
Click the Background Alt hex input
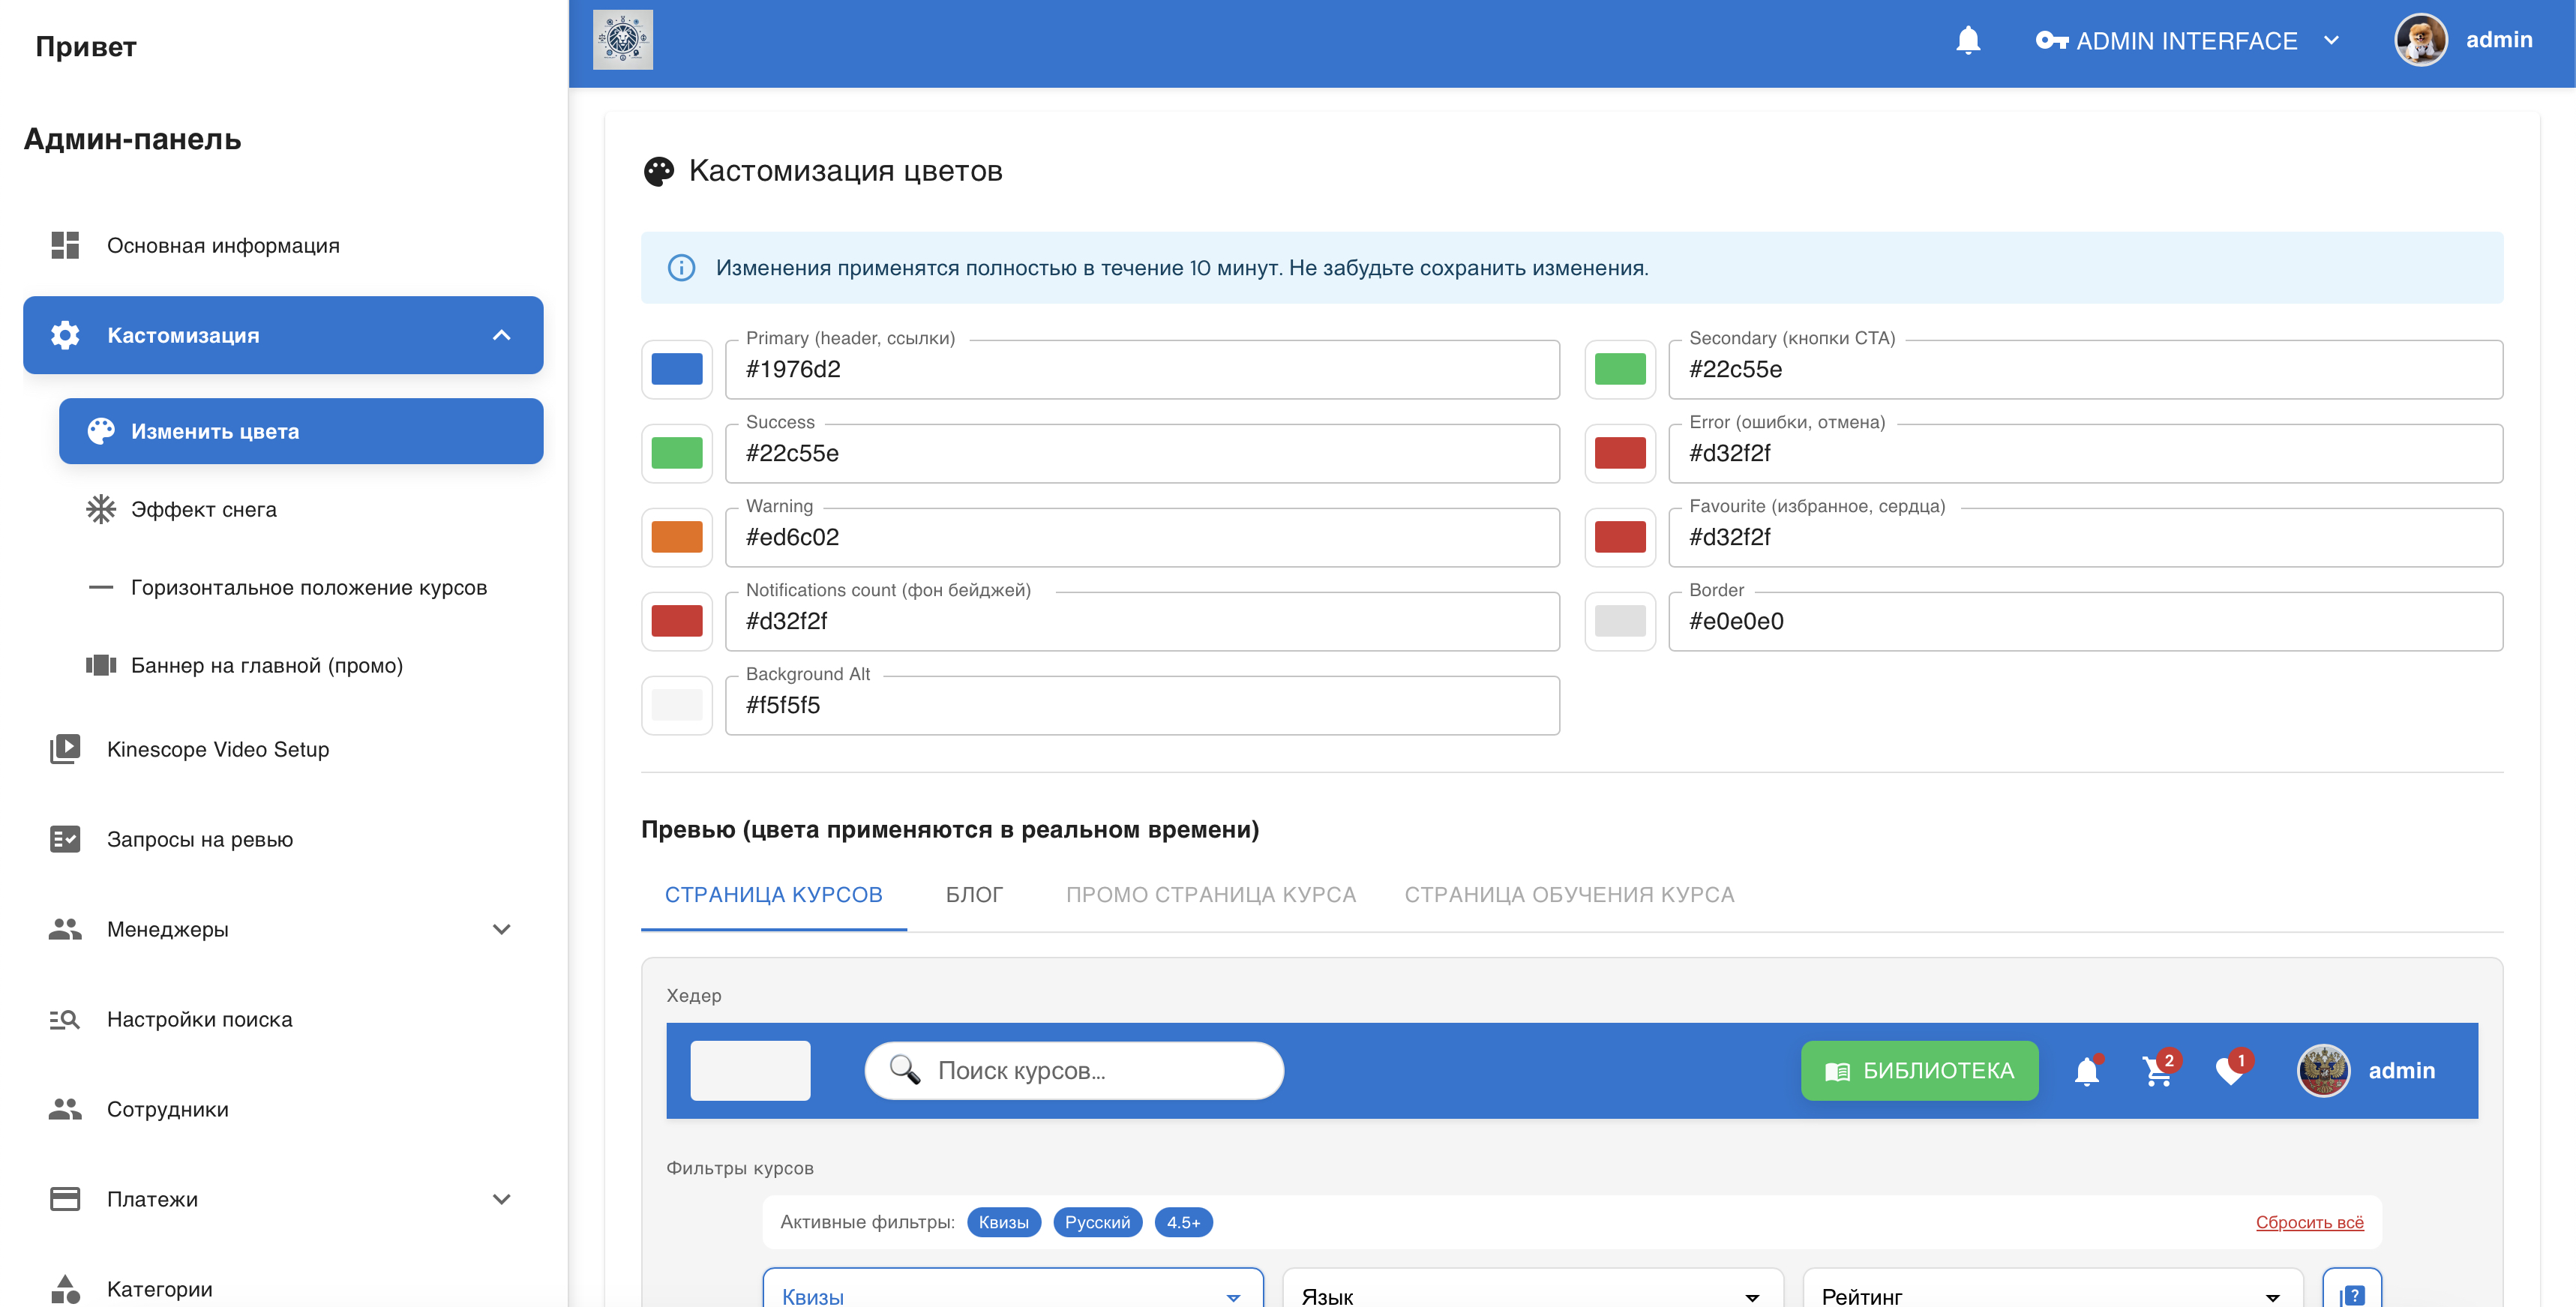point(1142,705)
